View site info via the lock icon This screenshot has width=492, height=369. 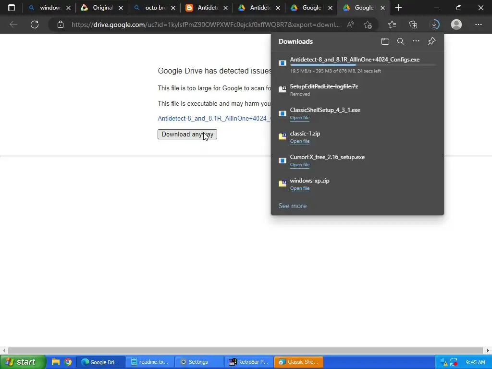click(61, 25)
